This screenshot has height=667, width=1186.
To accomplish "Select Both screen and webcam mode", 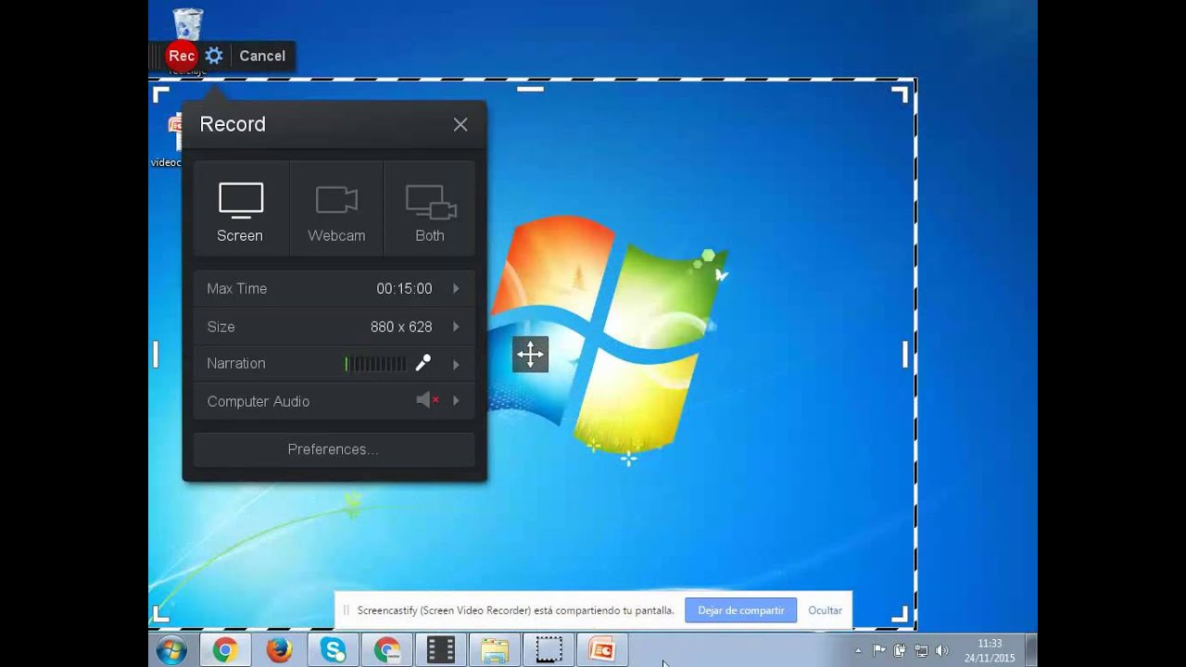I will 430,208.
